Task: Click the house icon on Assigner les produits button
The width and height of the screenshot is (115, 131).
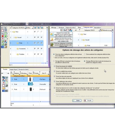Action: pos(52,35)
